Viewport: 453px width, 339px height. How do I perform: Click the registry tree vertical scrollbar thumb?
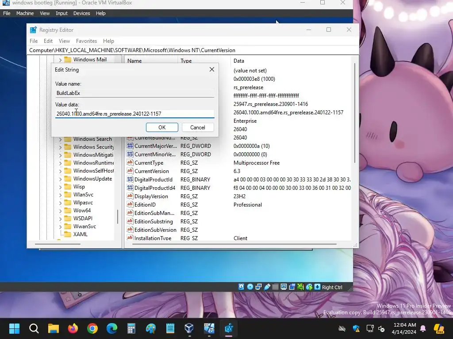(x=118, y=216)
